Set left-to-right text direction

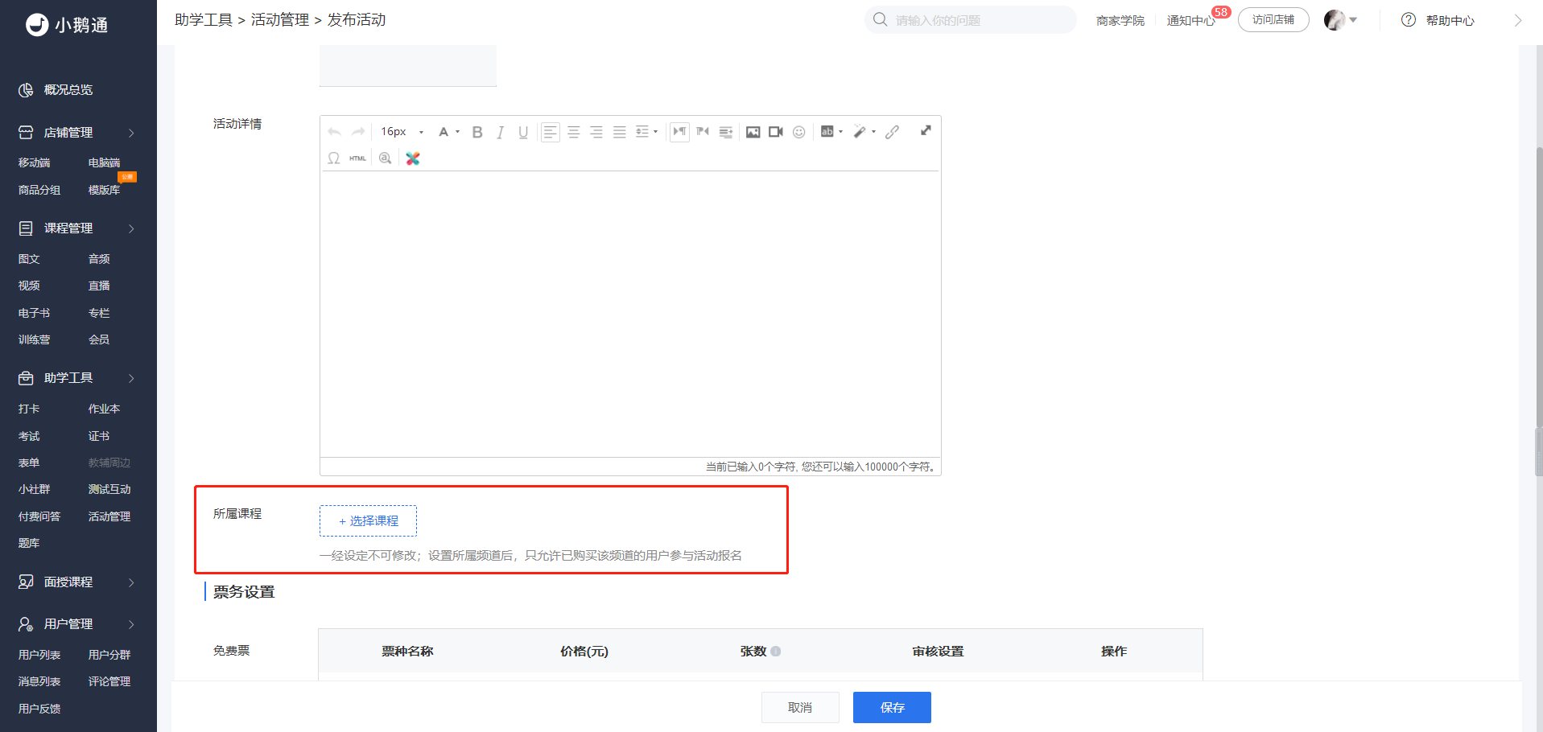click(x=679, y=132)
